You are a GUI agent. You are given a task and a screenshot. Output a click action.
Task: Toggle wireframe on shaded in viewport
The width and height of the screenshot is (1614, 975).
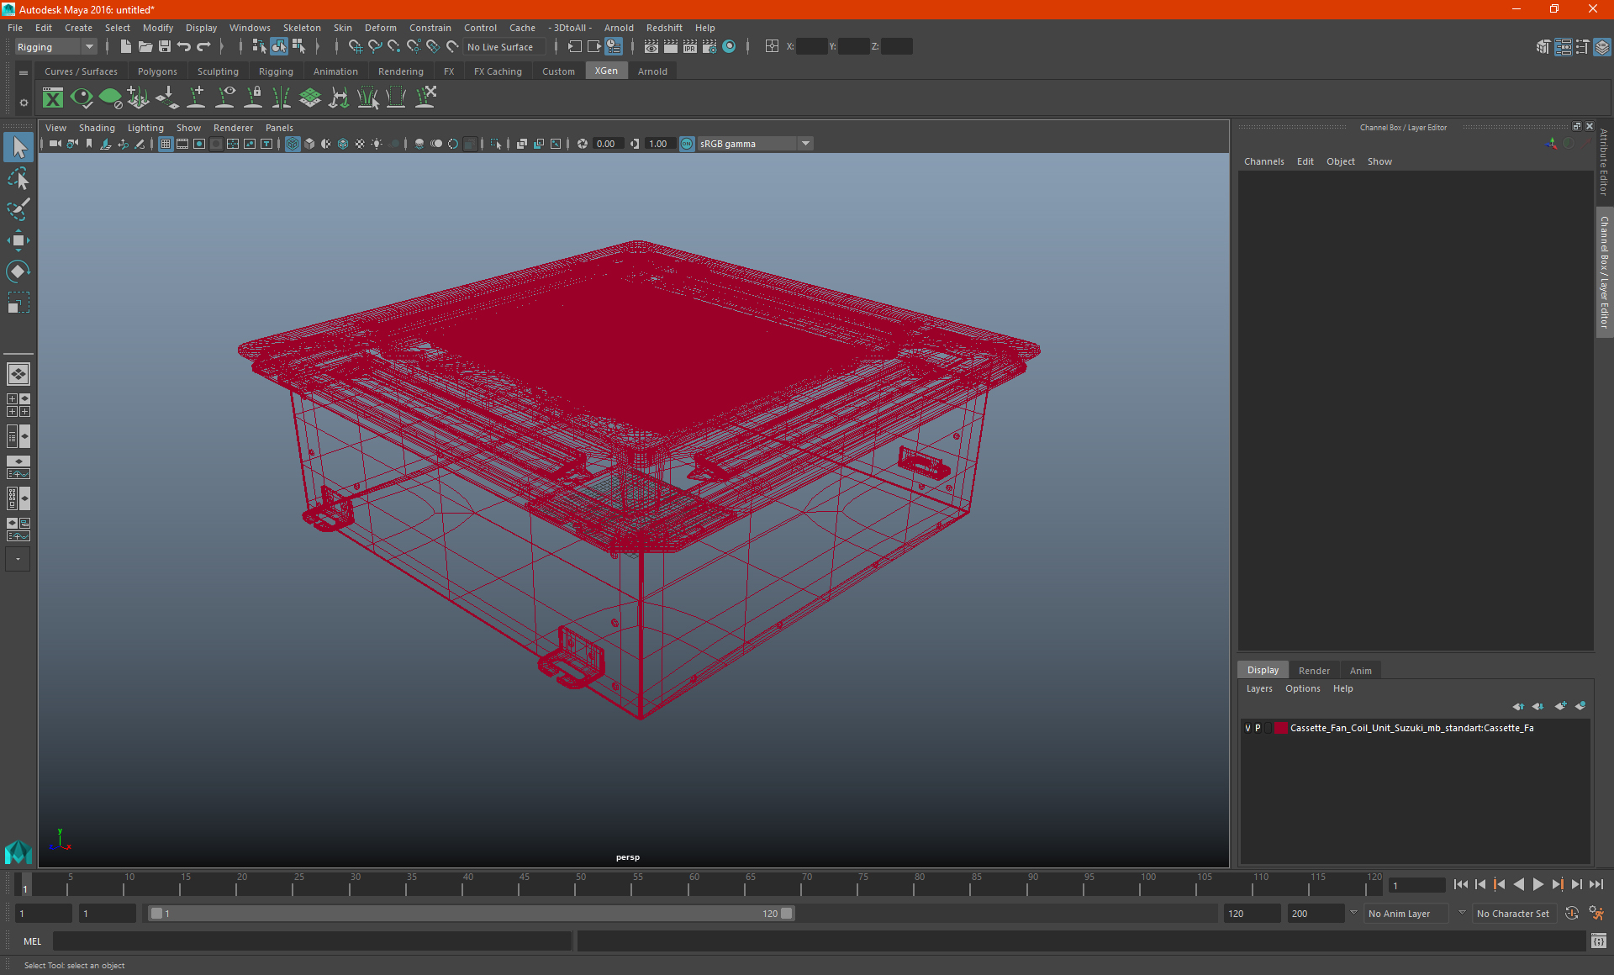[343, 144]
